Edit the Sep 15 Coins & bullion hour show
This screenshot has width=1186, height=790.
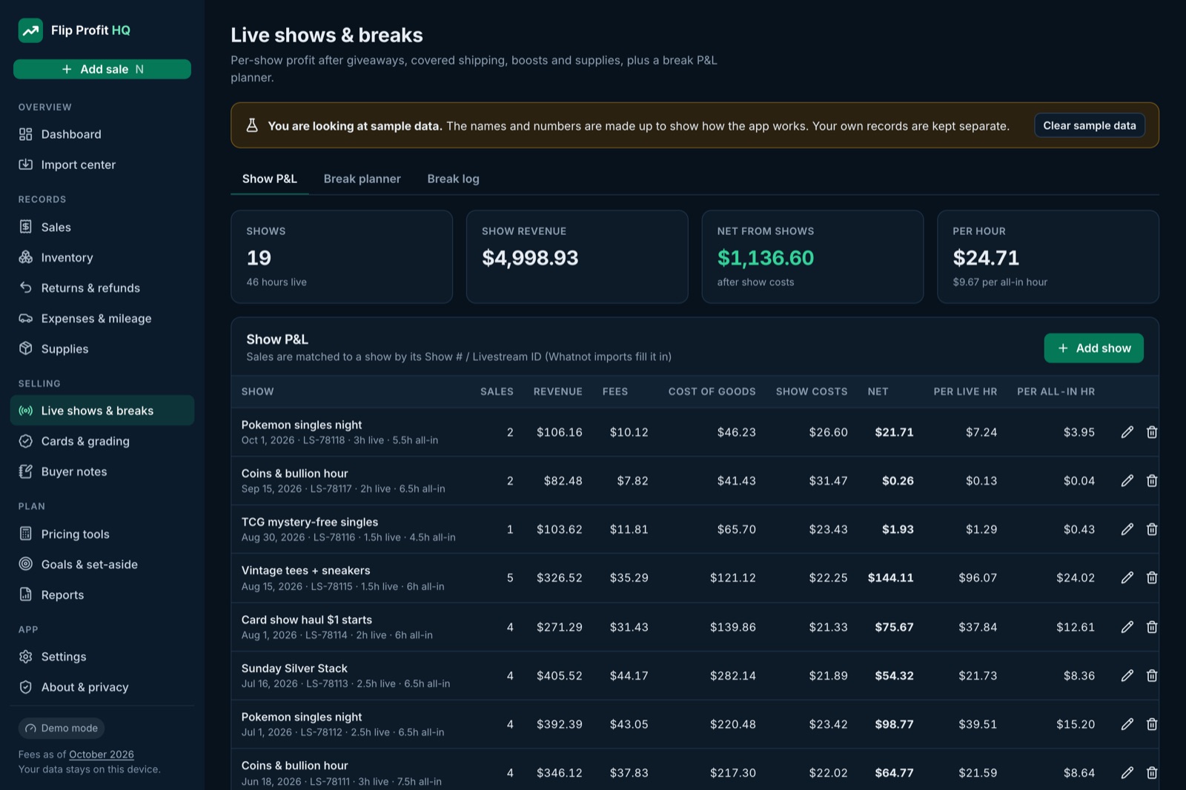tap(1127, 481)
